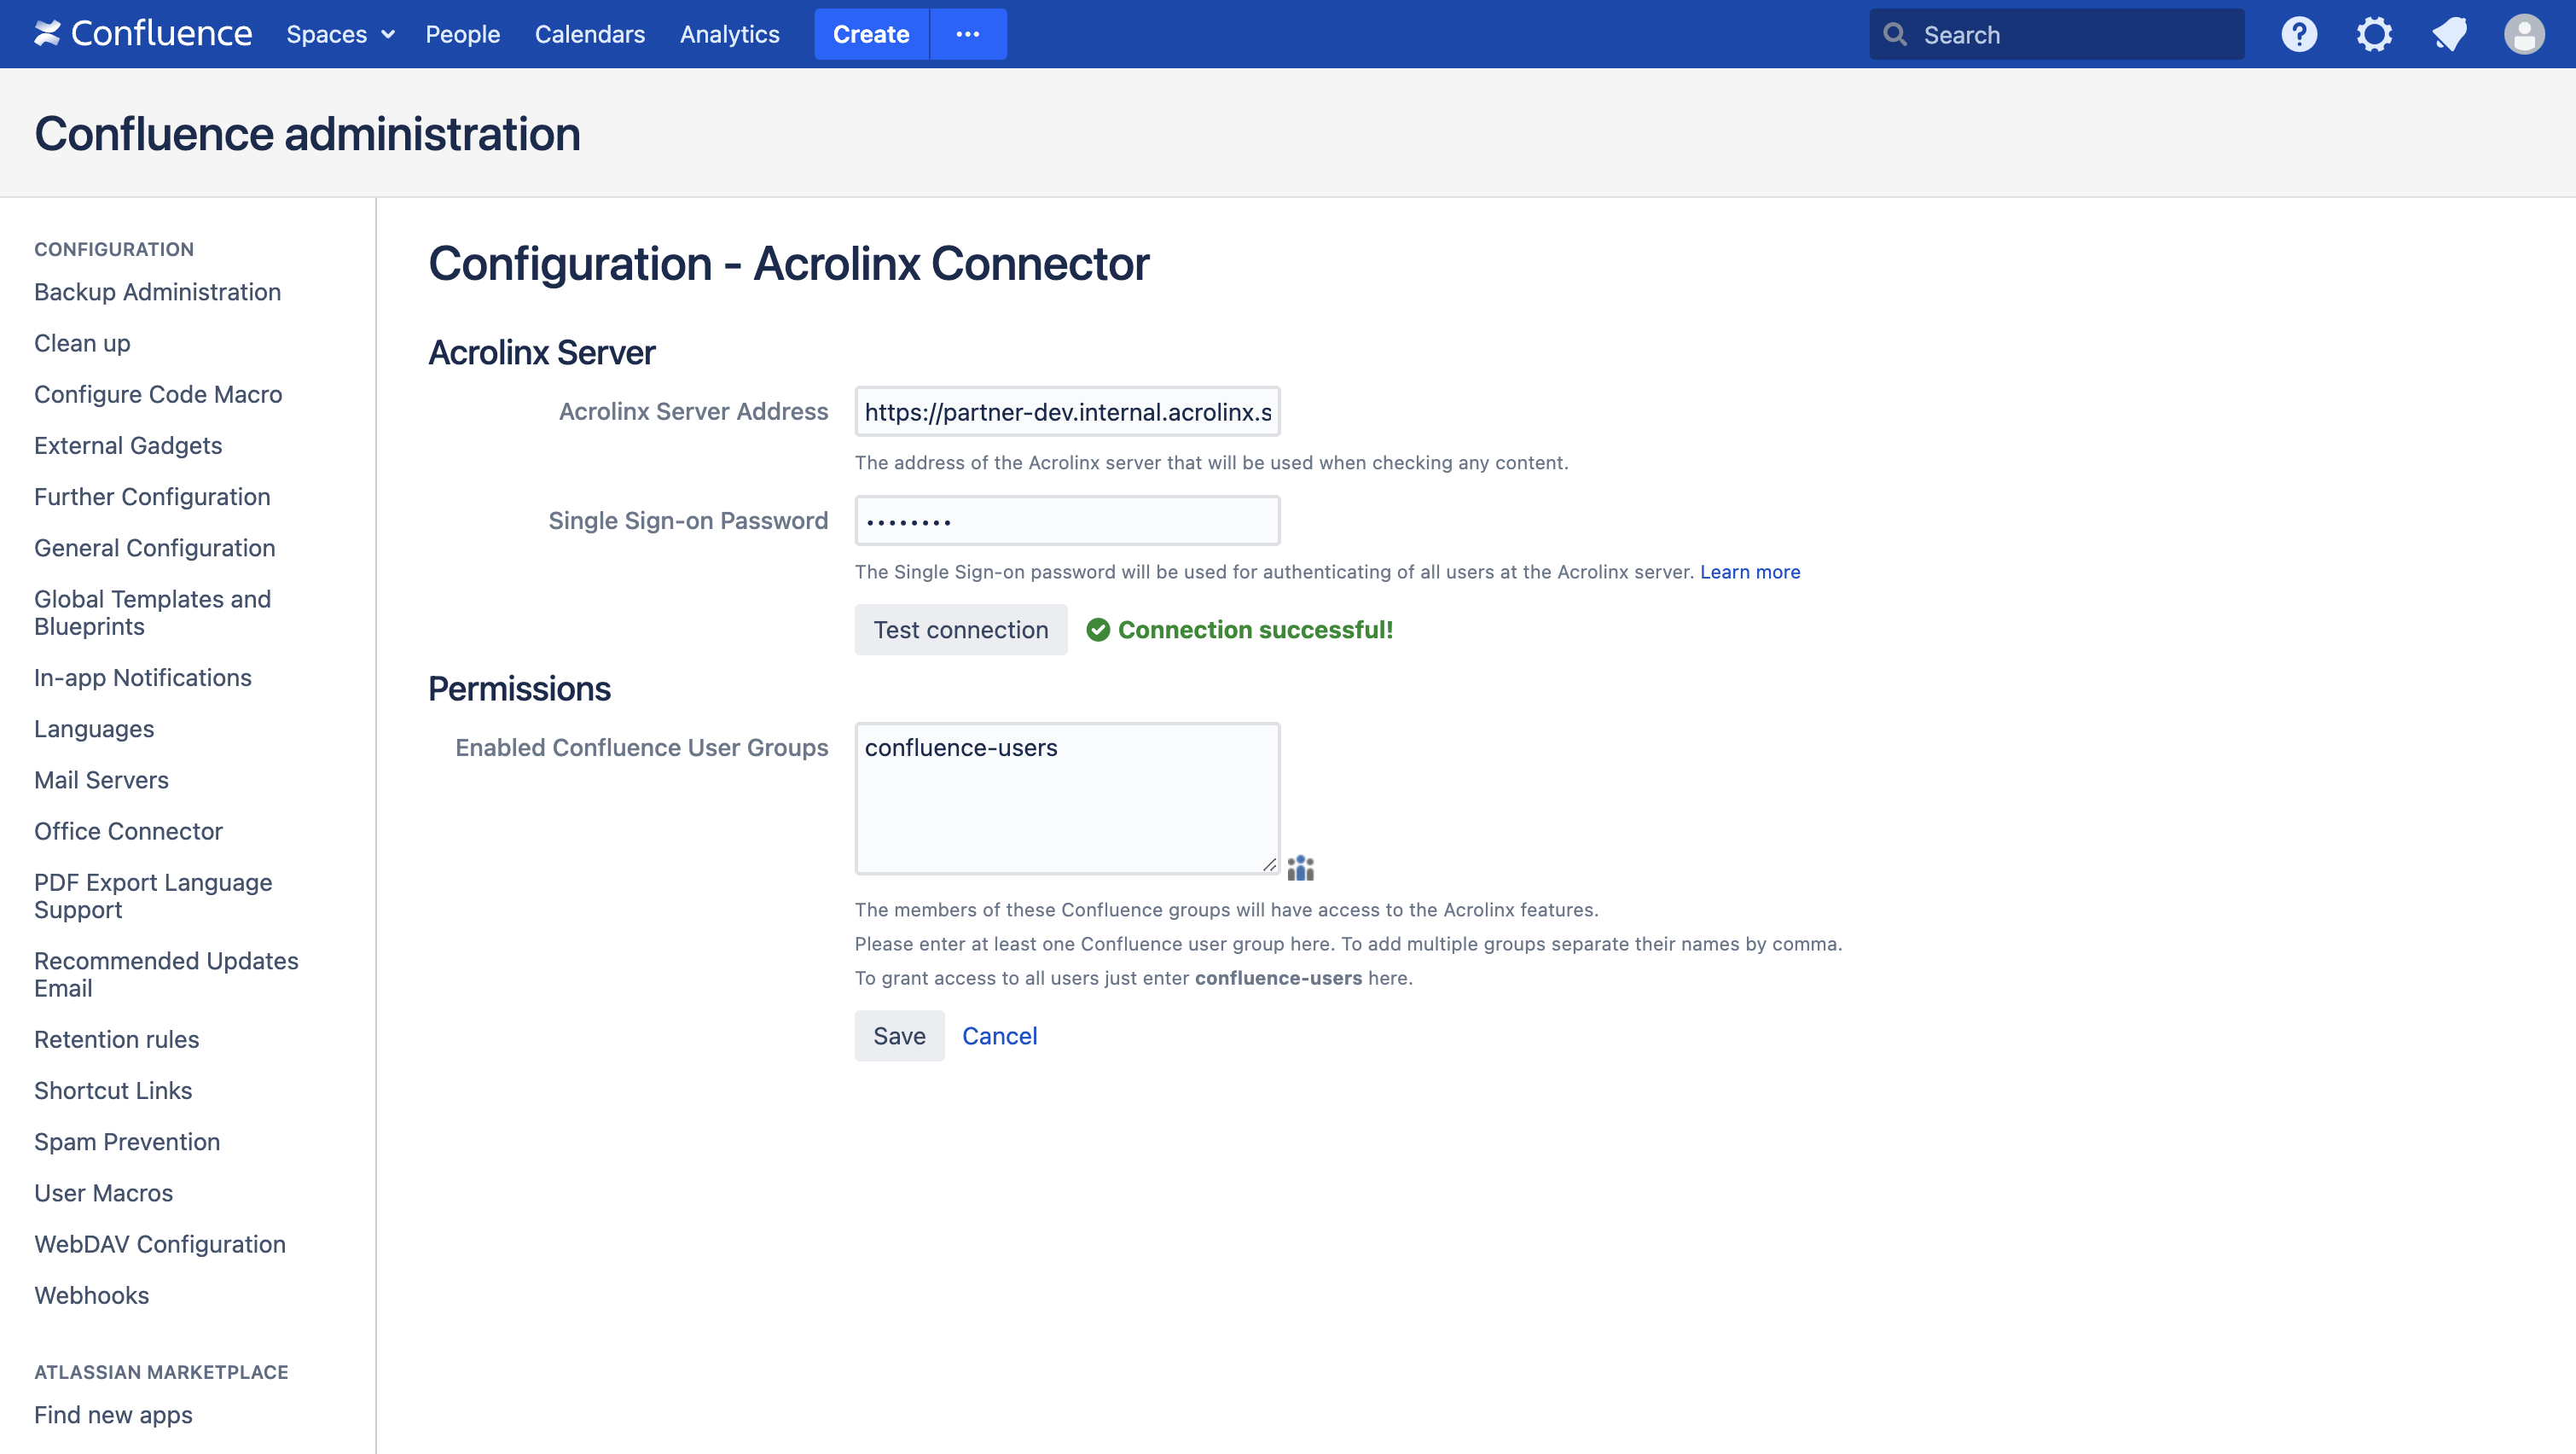Click the green Connection successful checkmark
Screen dimensions: 2576x1454
point(1098,630)
